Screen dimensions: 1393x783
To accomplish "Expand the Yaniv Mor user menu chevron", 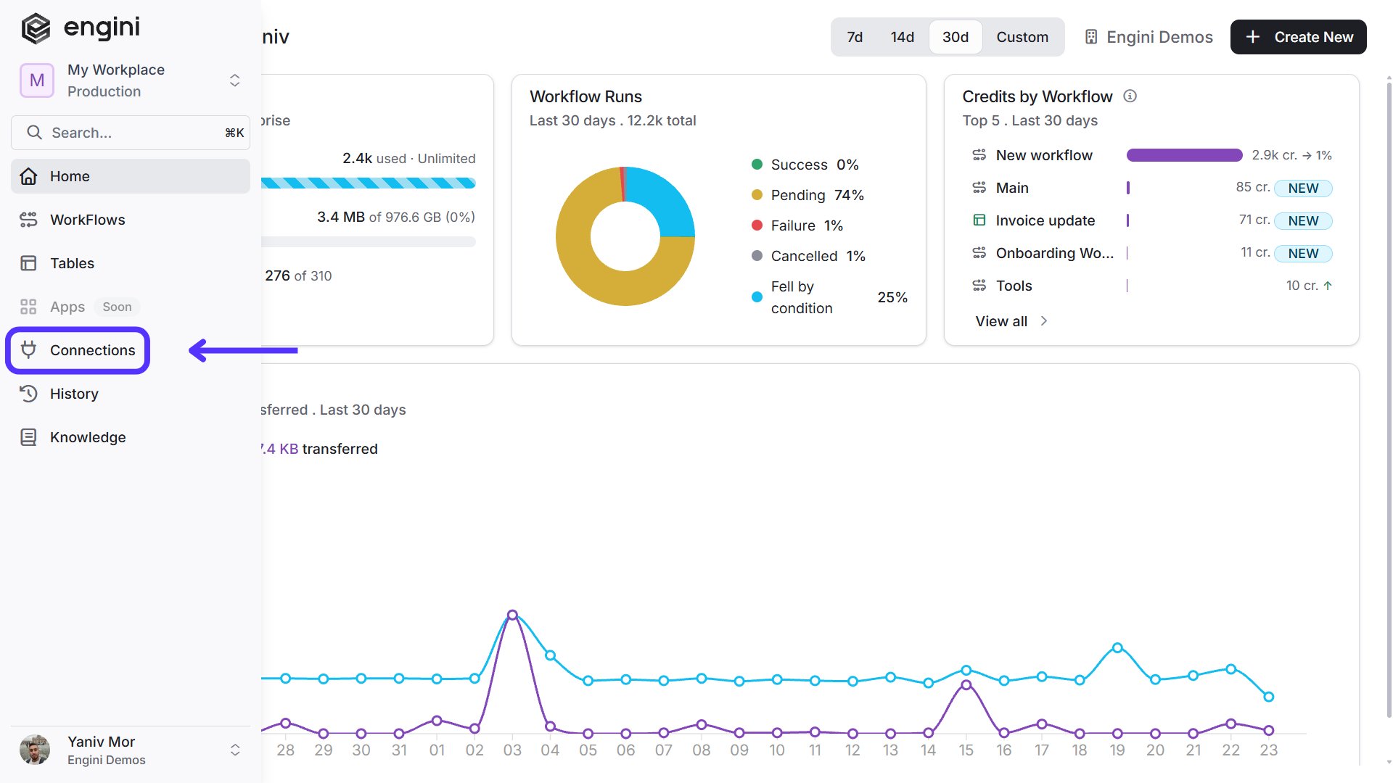I will click(234, 750).
